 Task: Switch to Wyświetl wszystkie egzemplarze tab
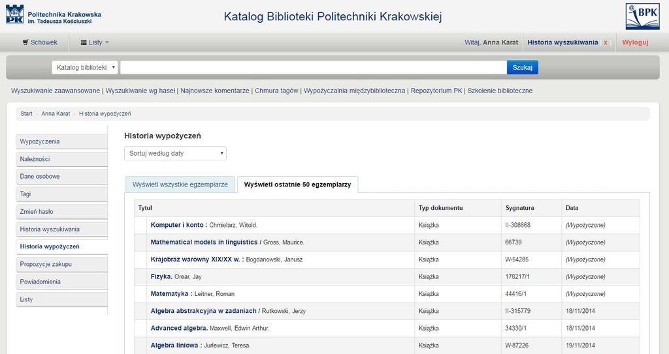click(180, 184)
